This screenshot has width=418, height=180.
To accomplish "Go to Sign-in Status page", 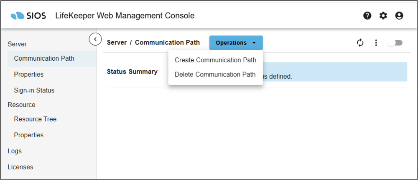I will 34,90.
